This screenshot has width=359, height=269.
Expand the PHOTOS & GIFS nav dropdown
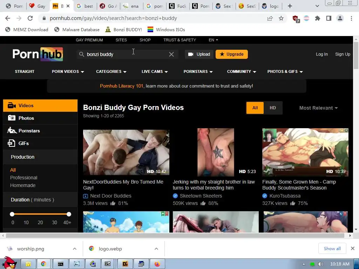(285, 71)
